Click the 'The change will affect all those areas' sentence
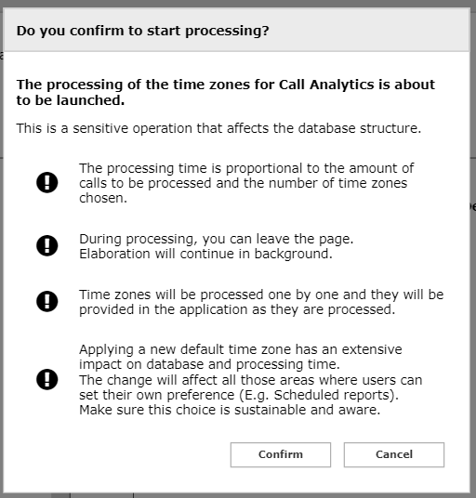Viewport: 476px width, 498px height. [x=250, y=387]
